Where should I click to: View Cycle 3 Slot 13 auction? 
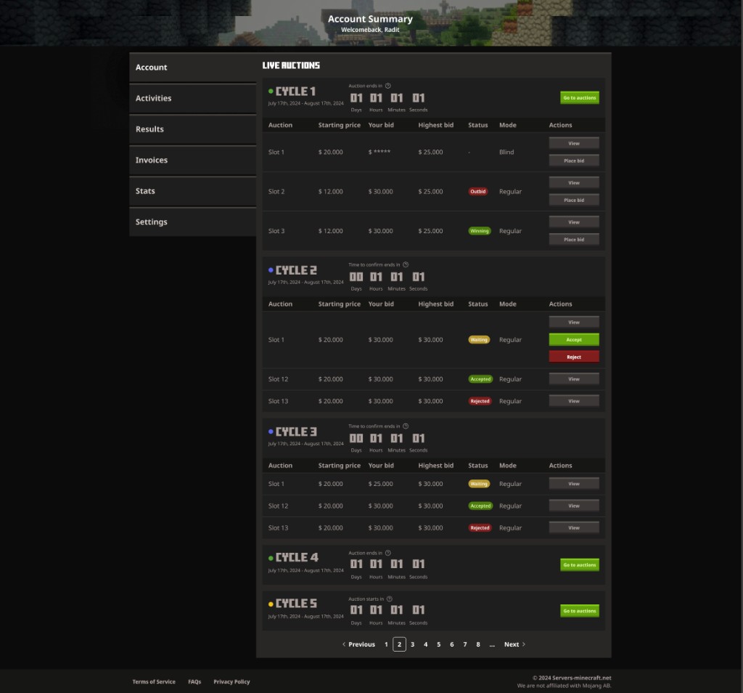[x=574, y=527]
